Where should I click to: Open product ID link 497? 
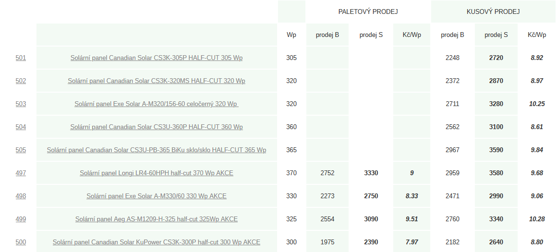(x=21, y=173)
